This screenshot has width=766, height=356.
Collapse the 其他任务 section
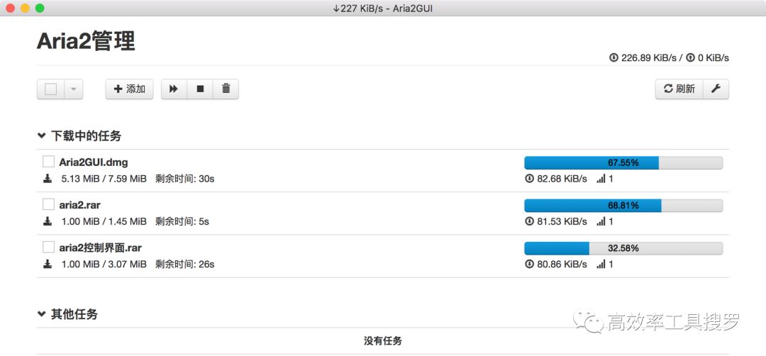(42, 313)
